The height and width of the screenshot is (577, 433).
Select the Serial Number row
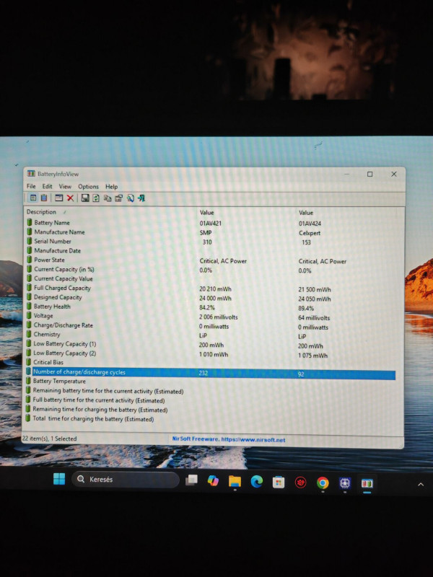click(x=211, y=242)
